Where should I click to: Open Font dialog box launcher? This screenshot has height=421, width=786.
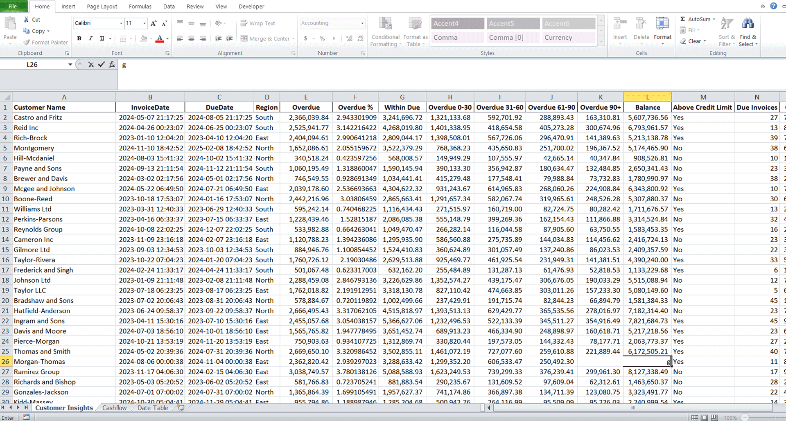[167, 53]
